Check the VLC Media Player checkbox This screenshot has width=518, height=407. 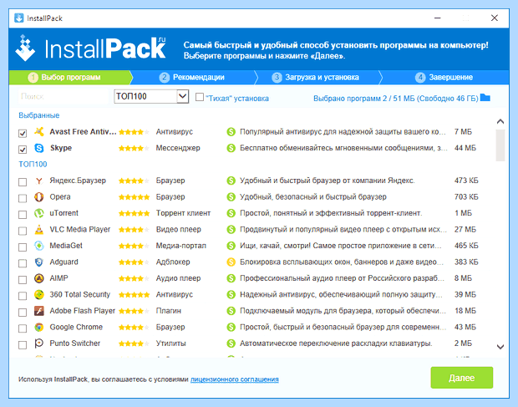pos(23,231)
